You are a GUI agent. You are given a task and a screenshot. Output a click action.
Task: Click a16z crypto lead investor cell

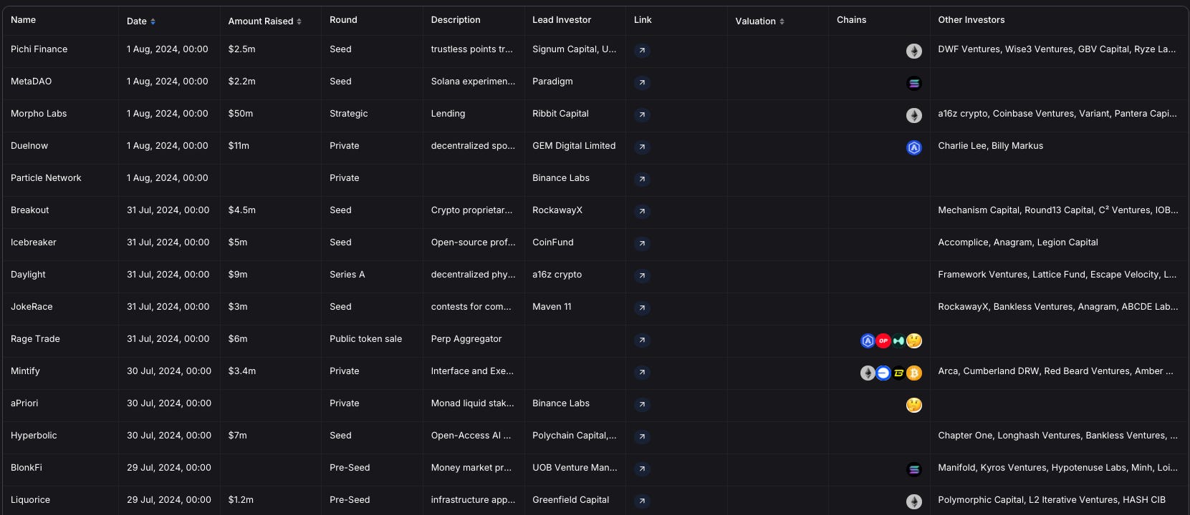pos(557,275)
